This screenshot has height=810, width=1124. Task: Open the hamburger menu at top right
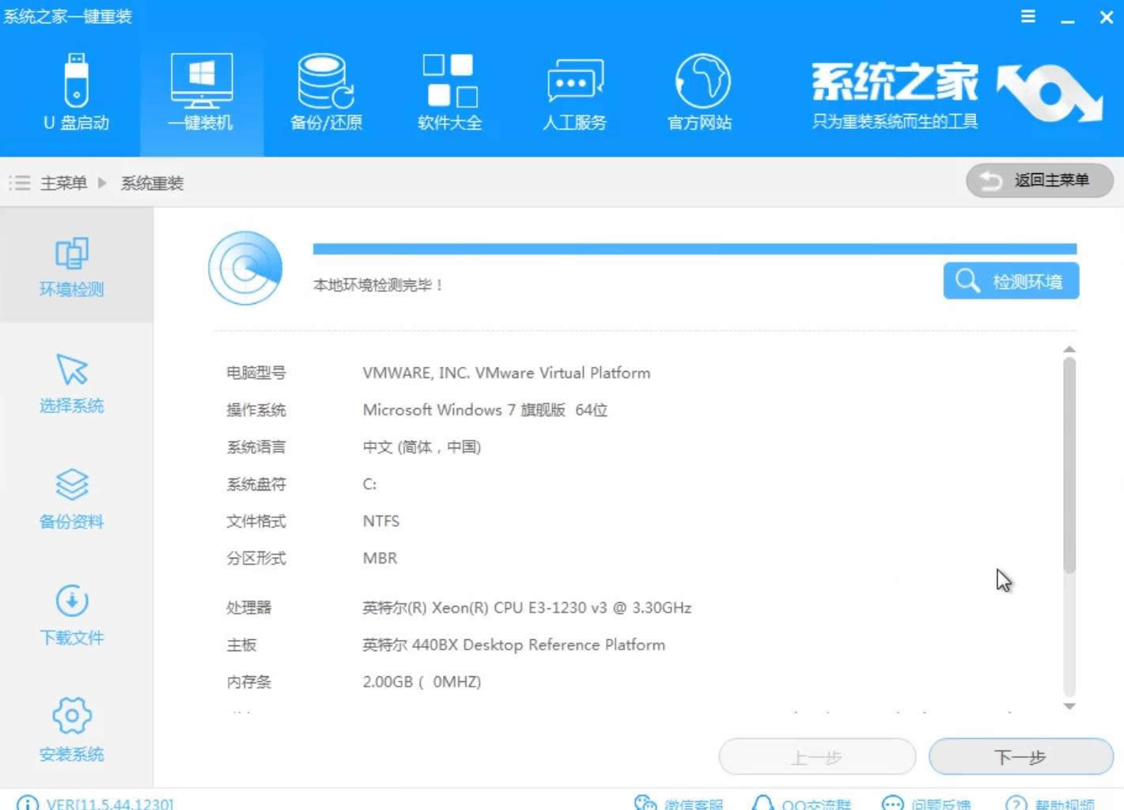tap(1027, 16)
